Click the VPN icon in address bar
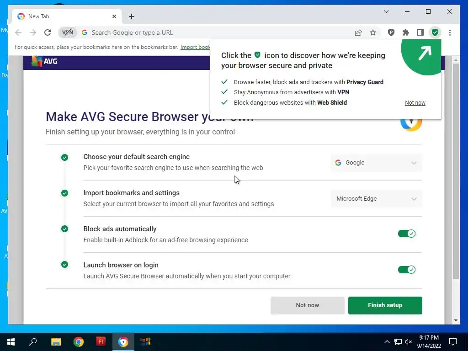The image size is (468, 351). pyautogui.click(x=68, y=32)
